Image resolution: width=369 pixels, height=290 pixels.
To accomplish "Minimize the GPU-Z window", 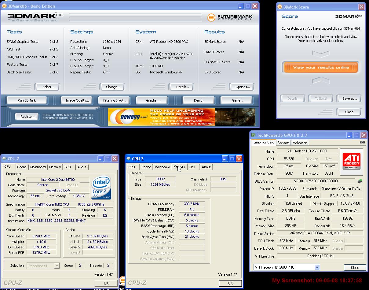I will coord(349,135).
